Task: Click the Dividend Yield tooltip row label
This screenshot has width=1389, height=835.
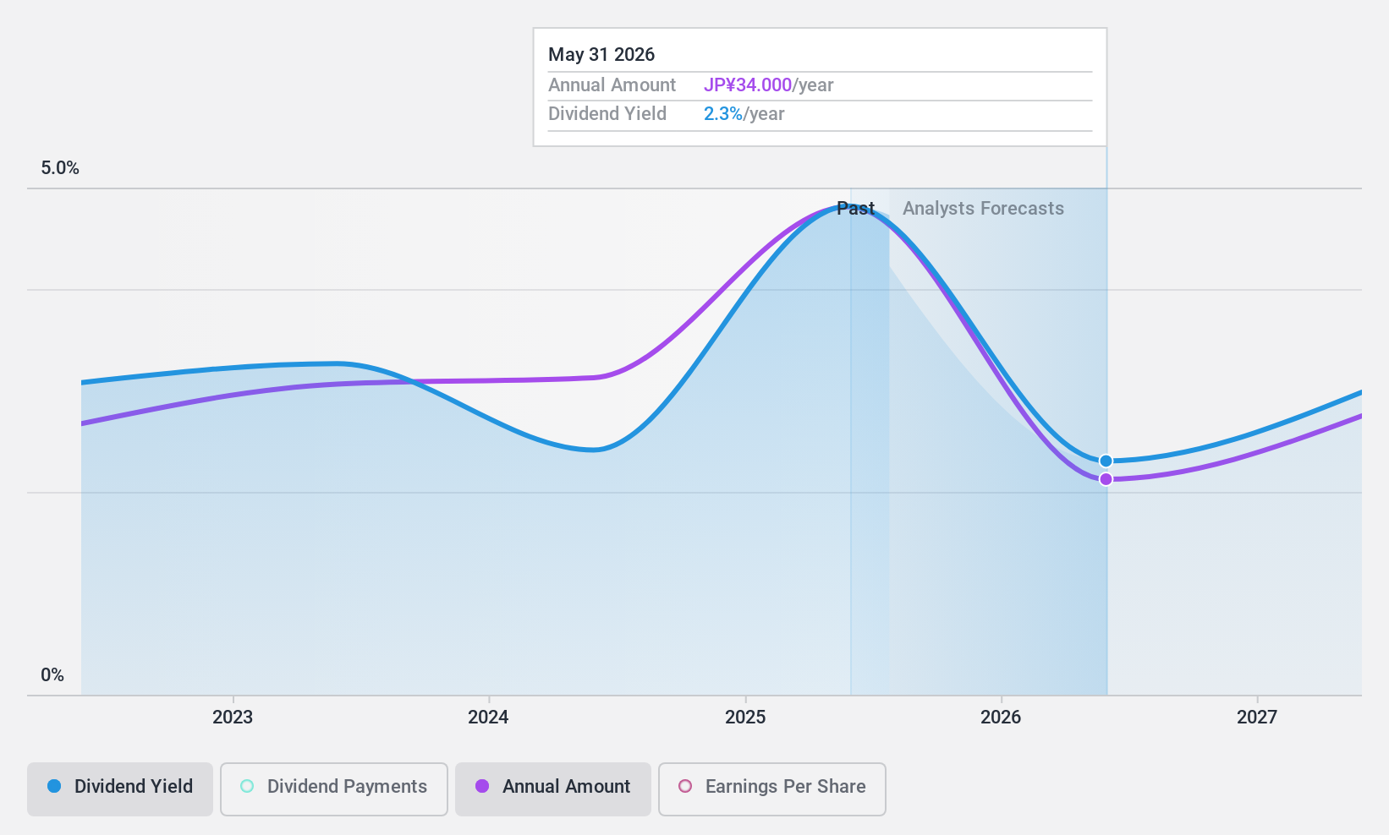Action: point(607,114)
